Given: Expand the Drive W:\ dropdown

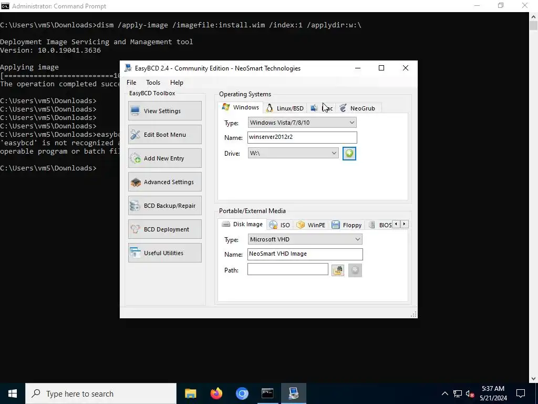Looking at the screenshot, I should click(293, 153).
